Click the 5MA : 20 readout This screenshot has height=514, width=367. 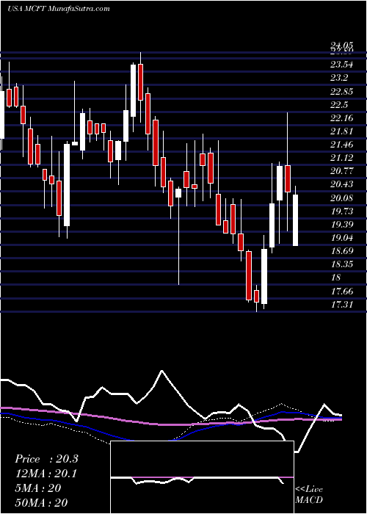coord(37,488)
